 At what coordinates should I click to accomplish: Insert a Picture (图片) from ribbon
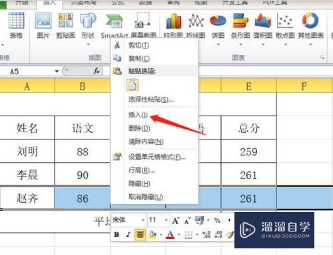(43, 21)
